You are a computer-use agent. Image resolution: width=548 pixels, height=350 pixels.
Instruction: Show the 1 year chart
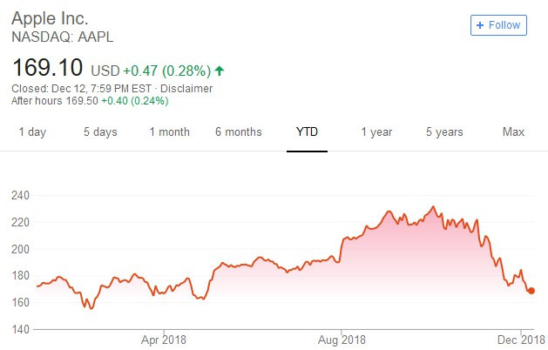click(376, 132)
